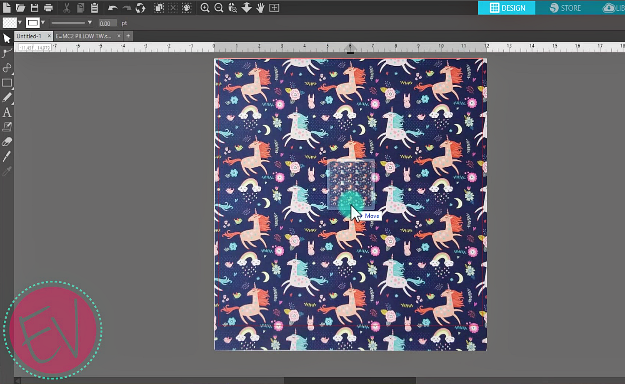Switch to the Untitled-1 tab
The width and height of the screenshot is (625, 384).
pos(29,36)
